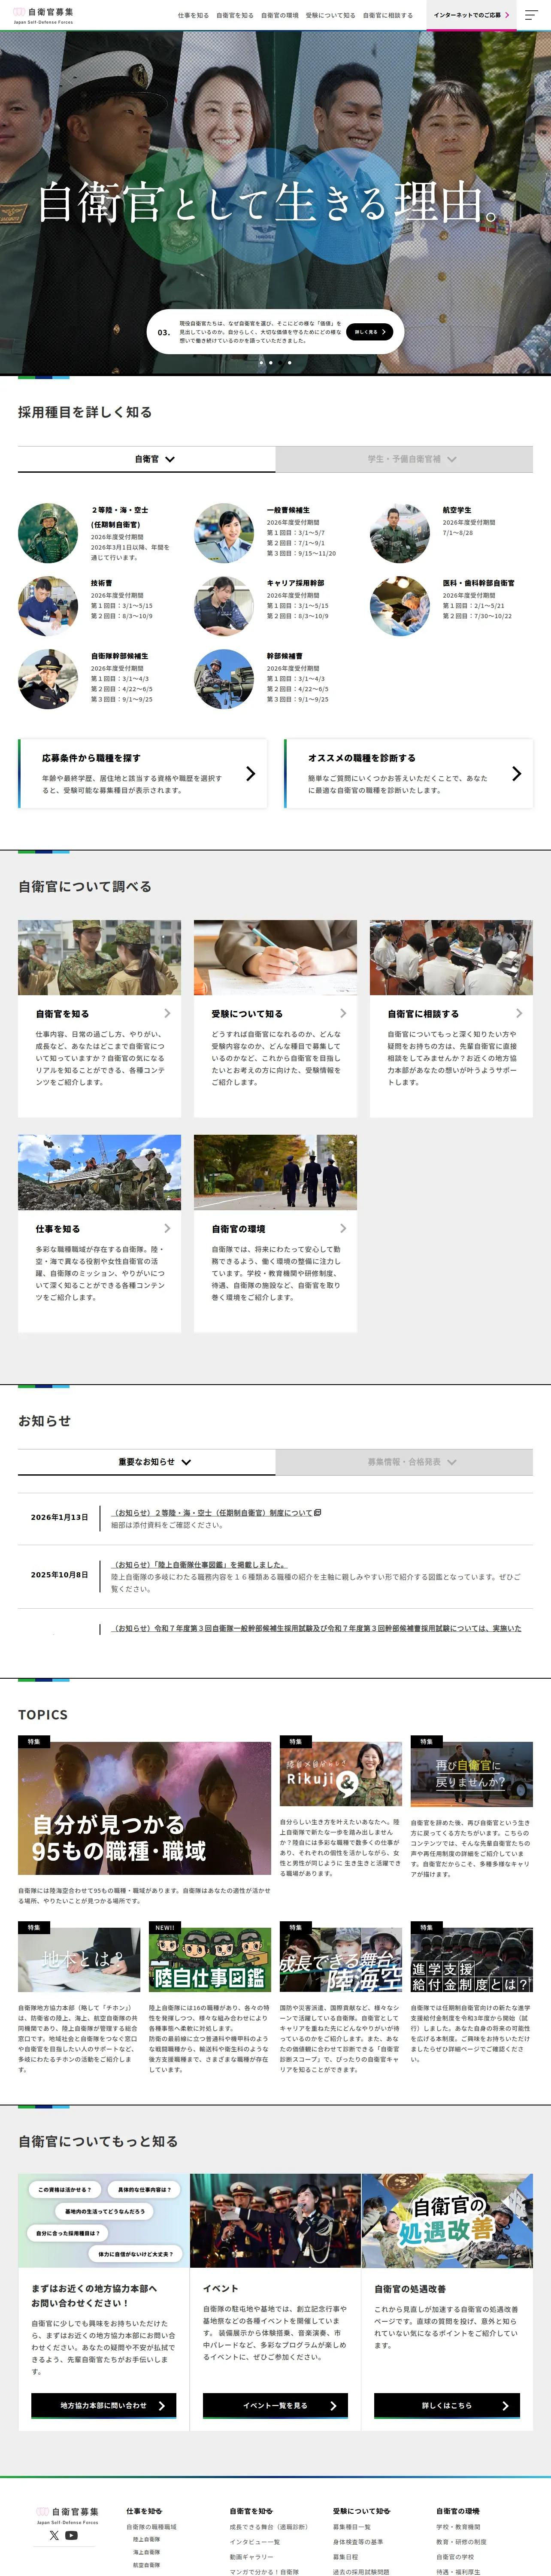Open the round photo for キャリア採用幹部
551x2576 pixels.
point(224,606)
